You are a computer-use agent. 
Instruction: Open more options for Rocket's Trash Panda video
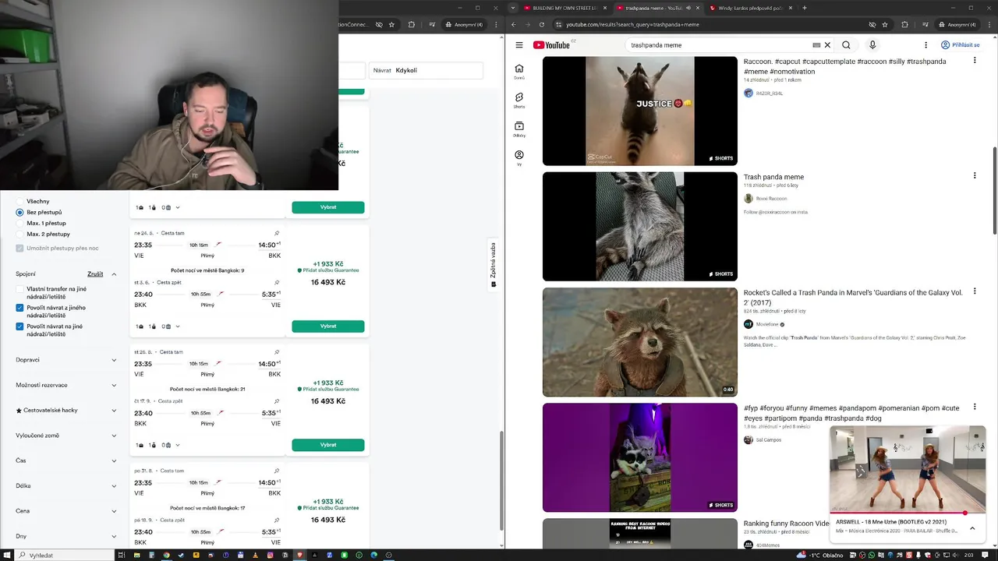[x=975, y=291]
